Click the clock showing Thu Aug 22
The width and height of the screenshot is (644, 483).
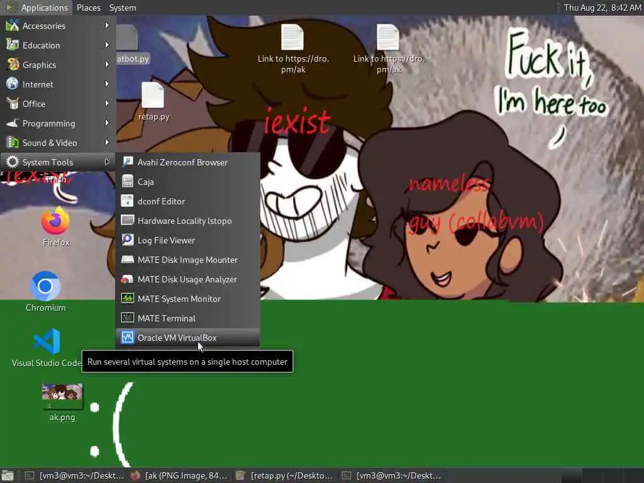[x=602, y=8]
